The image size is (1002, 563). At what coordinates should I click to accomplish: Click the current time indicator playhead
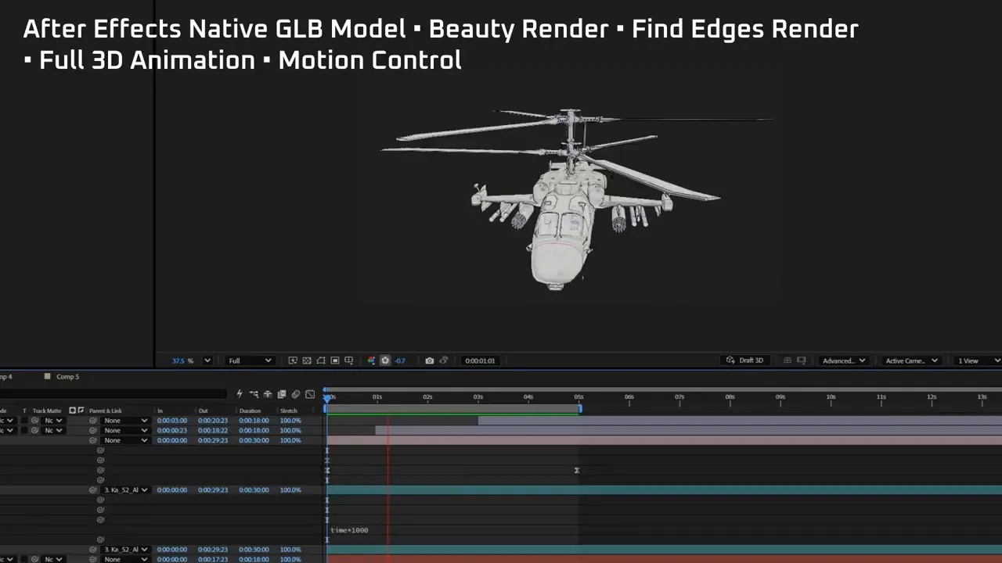tap(327, 398)
